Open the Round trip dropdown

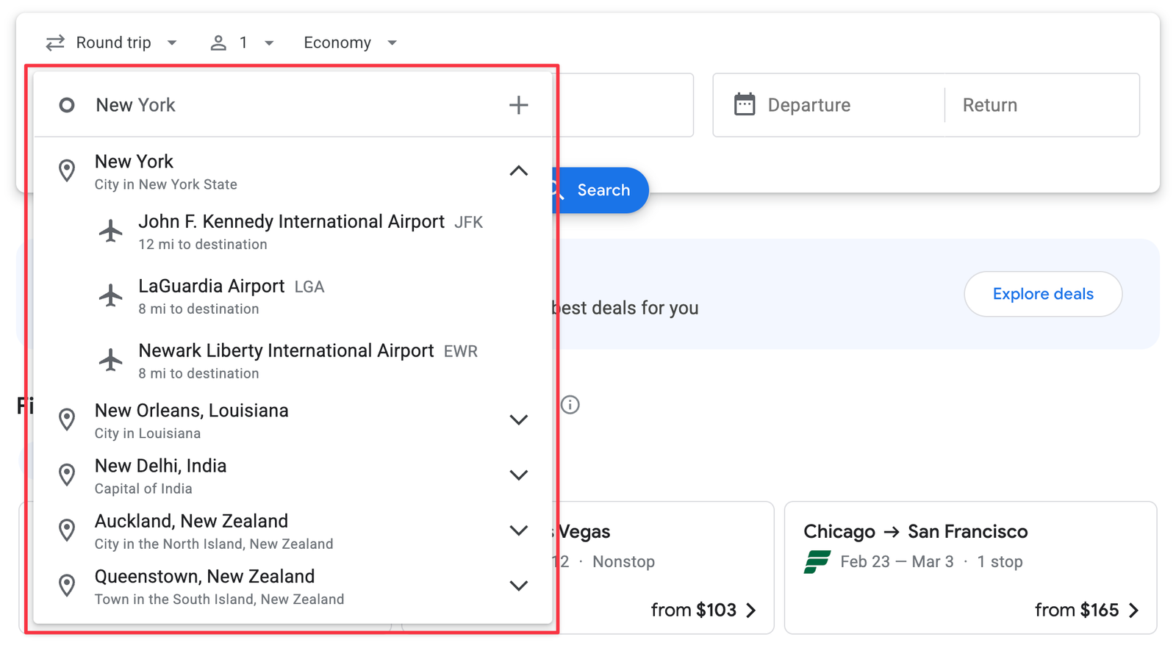112,43
